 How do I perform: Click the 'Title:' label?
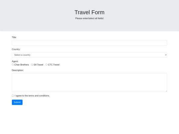point(14,37)
